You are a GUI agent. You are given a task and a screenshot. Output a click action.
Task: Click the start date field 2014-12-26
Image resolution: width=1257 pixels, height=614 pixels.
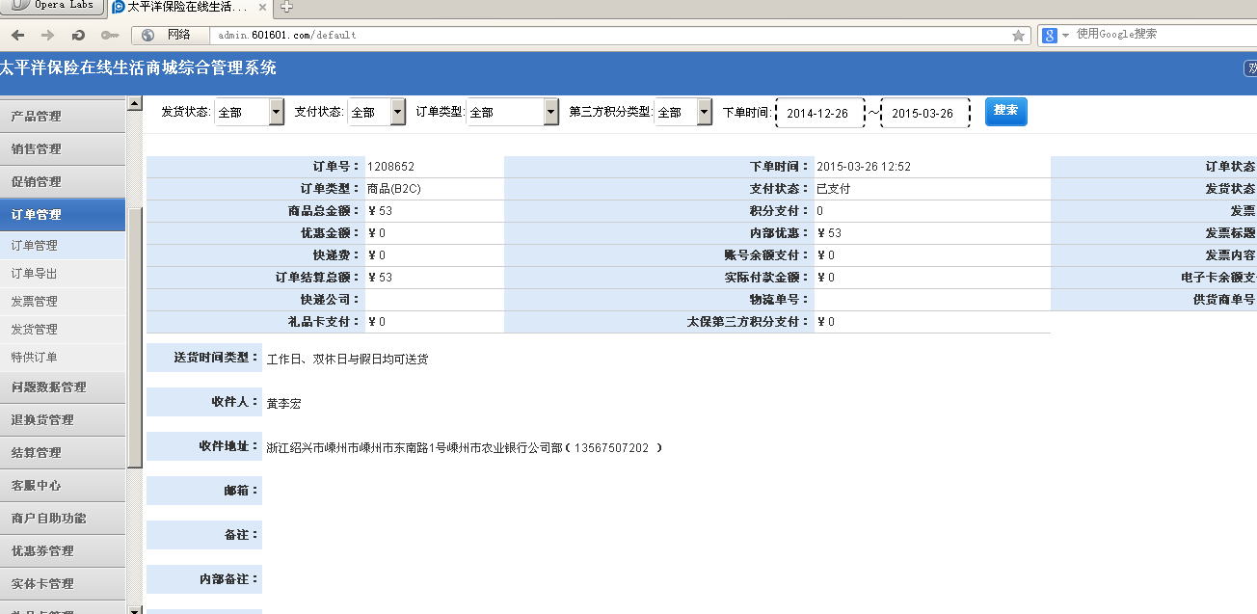point(819,113)
